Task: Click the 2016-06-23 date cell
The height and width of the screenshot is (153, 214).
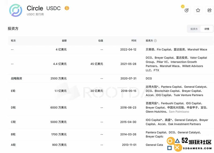Action: [x=128, y=108]
